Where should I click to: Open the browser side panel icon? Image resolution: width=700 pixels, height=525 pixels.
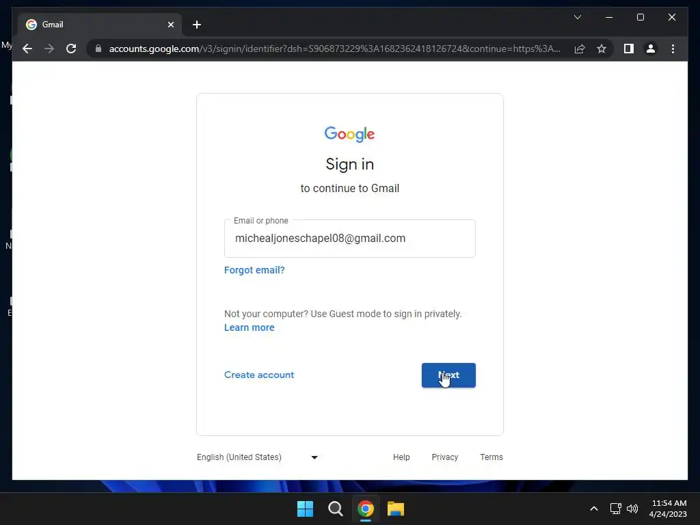click(x=629, y=49)
